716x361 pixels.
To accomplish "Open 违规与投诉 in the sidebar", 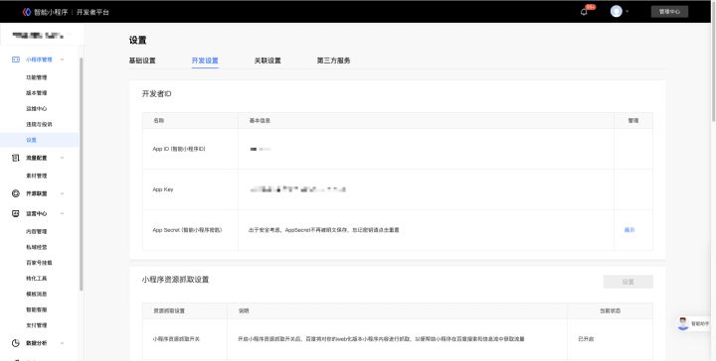I will click(39, 124).
